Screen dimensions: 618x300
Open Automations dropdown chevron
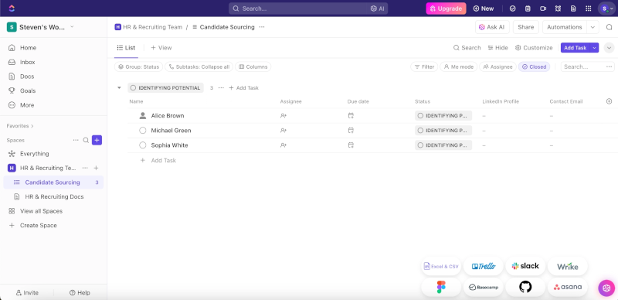tap(593, 27)
